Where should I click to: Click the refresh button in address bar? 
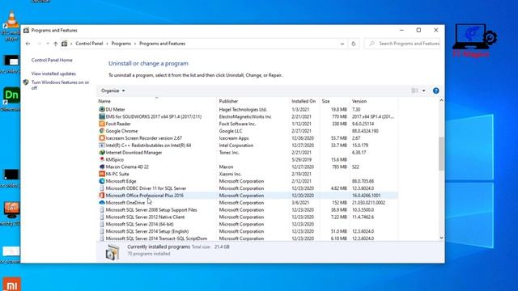[354, 44]
